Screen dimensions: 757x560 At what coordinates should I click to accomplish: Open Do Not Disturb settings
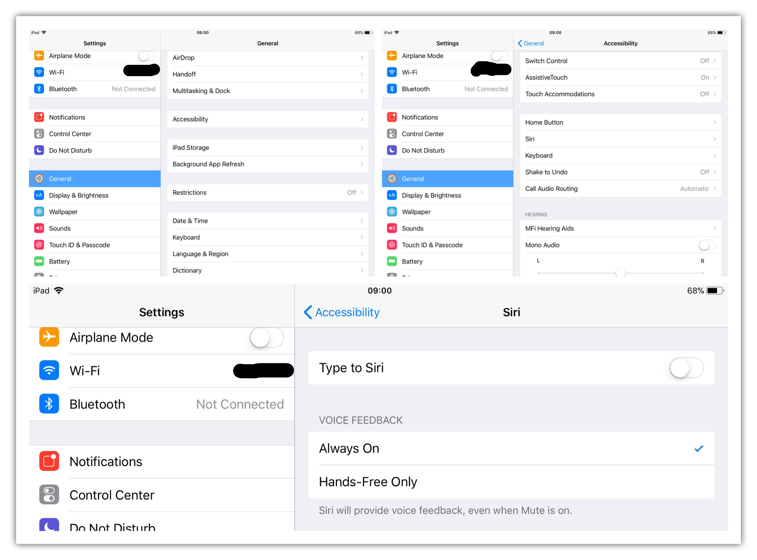pos(95,150)
